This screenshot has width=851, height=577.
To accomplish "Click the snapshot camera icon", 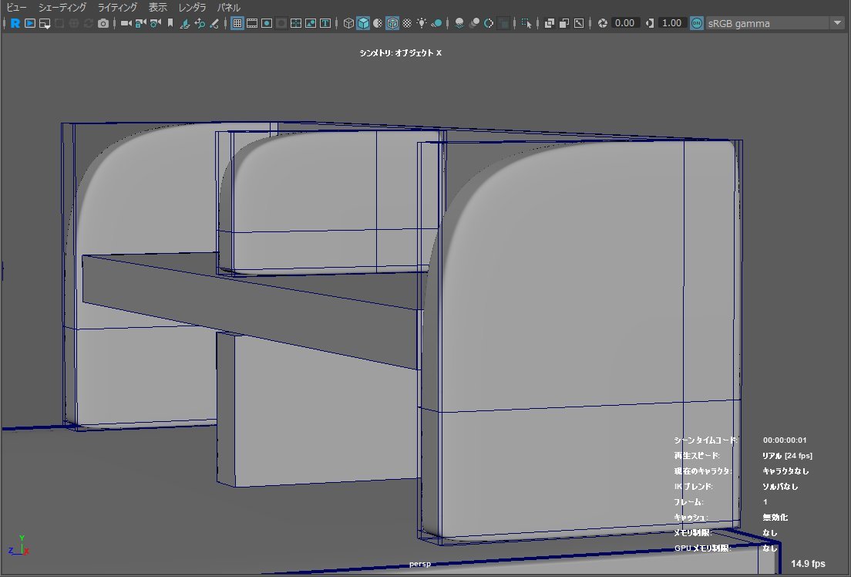I will pos(103,23).
